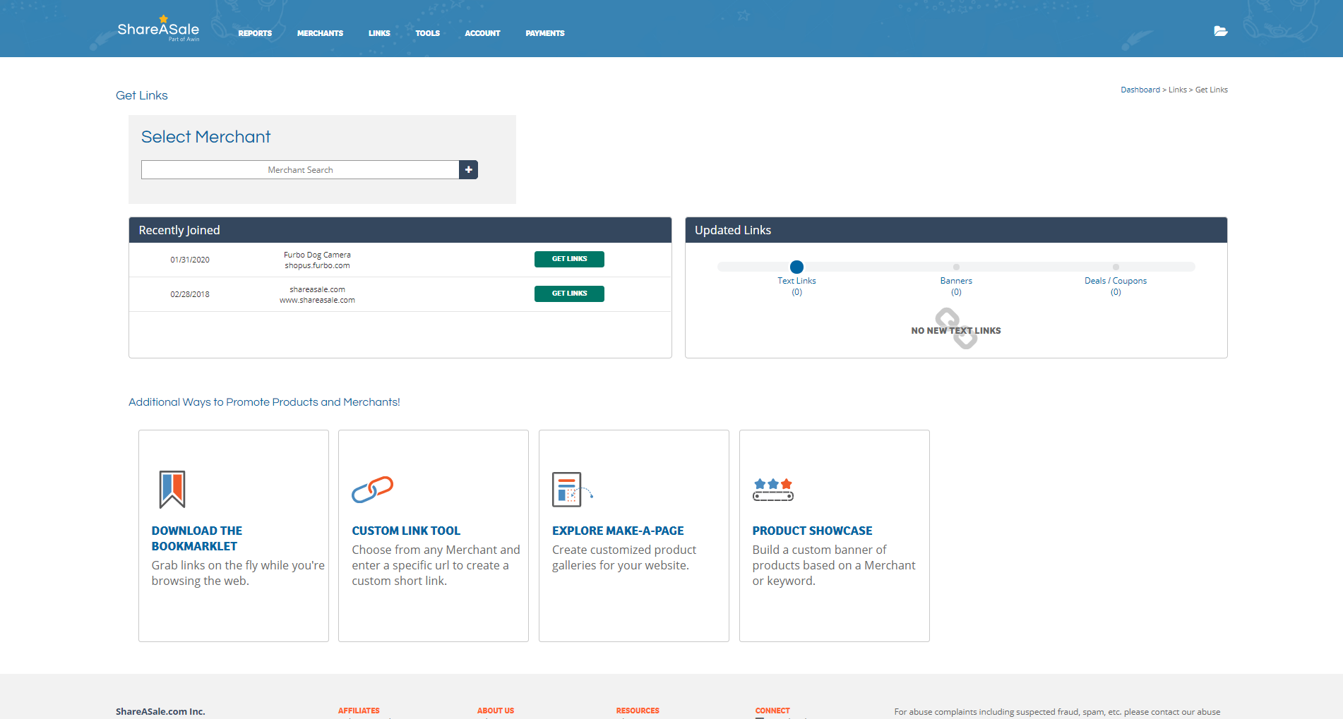Focus the Merchant Search field
This screenshot has height=719, width=1343.
[300, 170]
